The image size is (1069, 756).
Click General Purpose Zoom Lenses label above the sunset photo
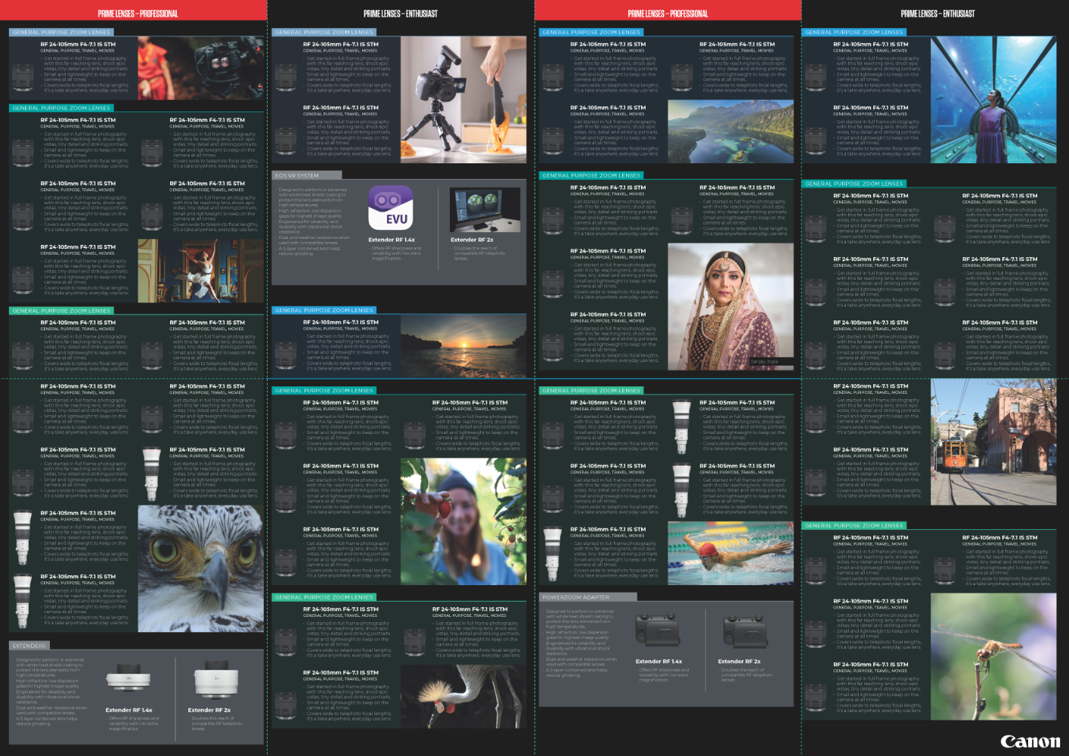tap(324, 310)
